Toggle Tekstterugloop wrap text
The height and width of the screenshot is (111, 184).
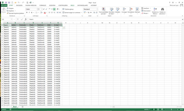pos(68,9)
